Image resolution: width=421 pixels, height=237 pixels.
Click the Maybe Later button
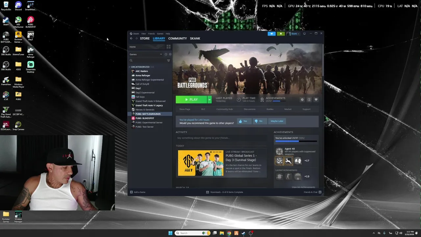tap(277, 121)
